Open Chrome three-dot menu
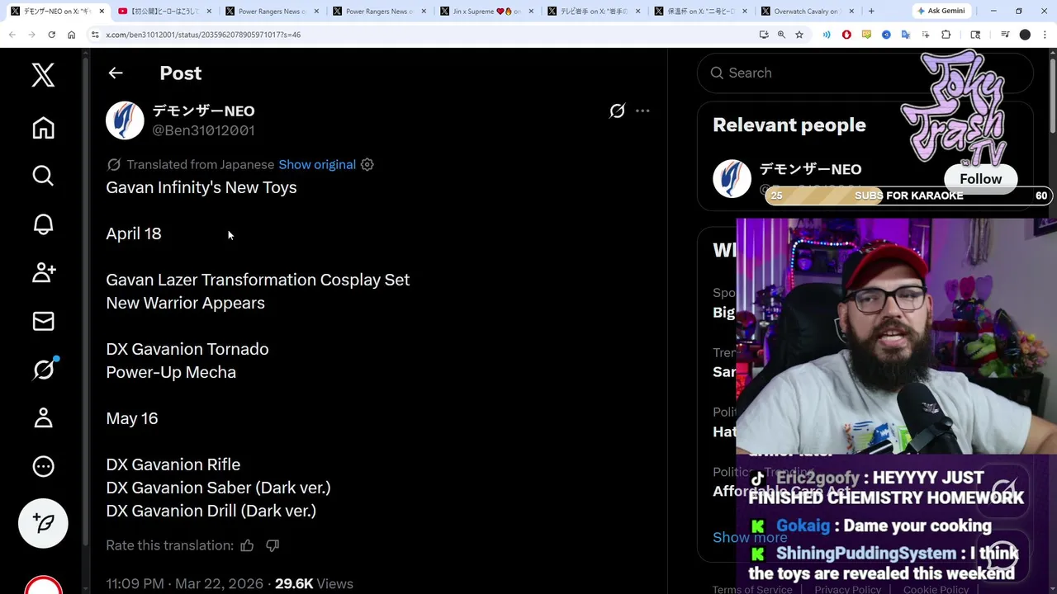1057x594 pixels. point(1045,35)
